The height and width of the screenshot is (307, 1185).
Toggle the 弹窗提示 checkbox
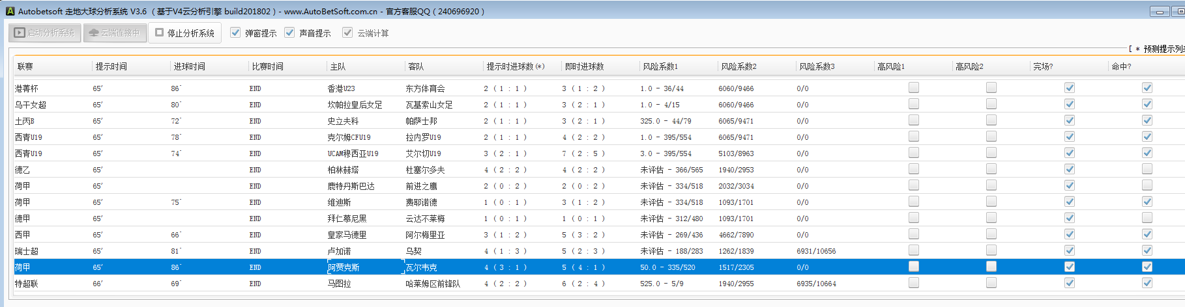click(235, 33)
